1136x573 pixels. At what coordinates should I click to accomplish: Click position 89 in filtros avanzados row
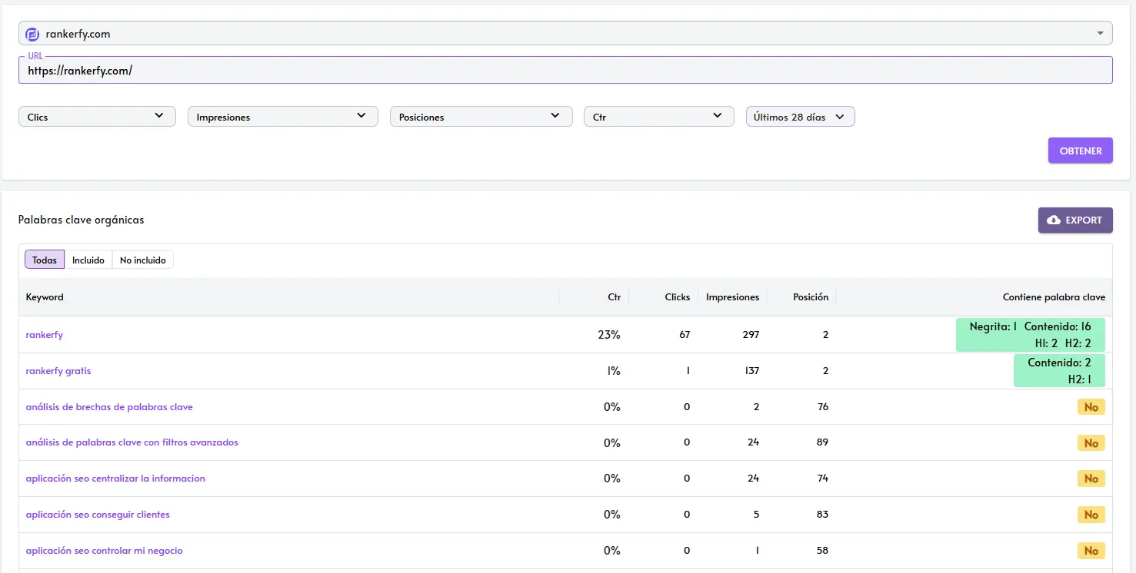pos(823,442)
